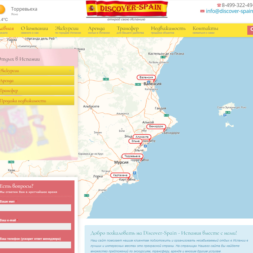Select Аренда in the sidebar list

(37, 81)
